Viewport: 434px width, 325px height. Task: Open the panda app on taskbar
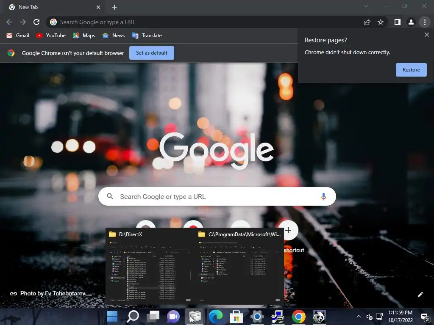(319, 317)
